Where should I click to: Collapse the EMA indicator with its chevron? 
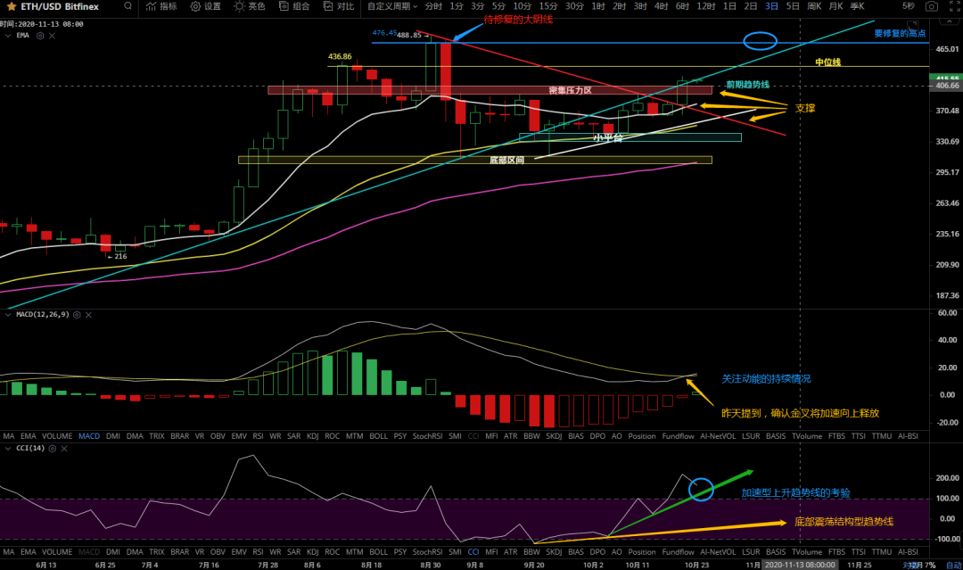coord(8,35)
